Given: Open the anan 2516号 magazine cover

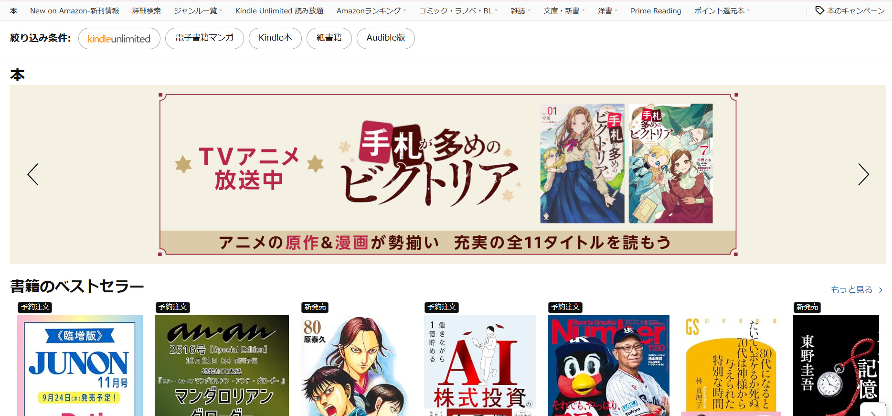Looking at the screenshot, I should [x=222, y=365].
